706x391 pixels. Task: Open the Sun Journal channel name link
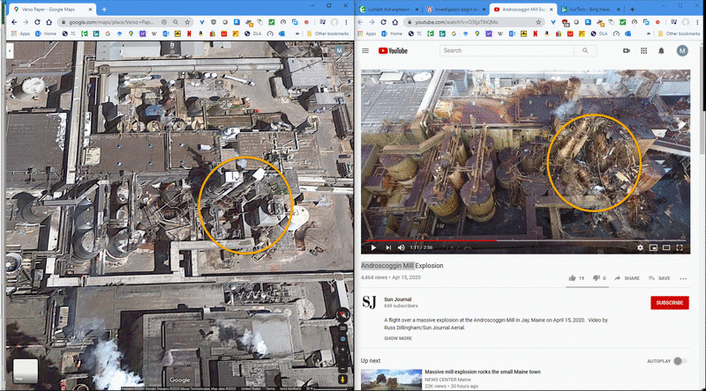tap(398, 299)
